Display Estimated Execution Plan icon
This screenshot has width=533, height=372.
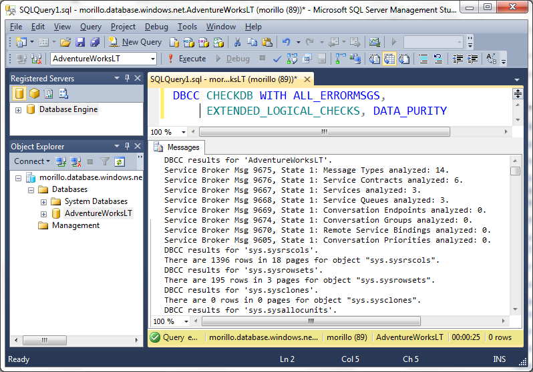coord(292,59)
